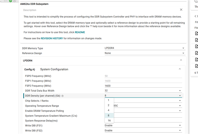Collapse the LPDDR4 section
Image resolution: width=198 pixels, height=134 pixels.
(181, 60)
